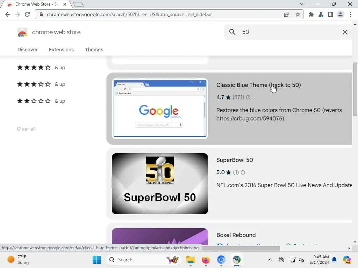Switch to the Extensions tab
This screenshot has width=358, height=268.
[x=61, y=50]
